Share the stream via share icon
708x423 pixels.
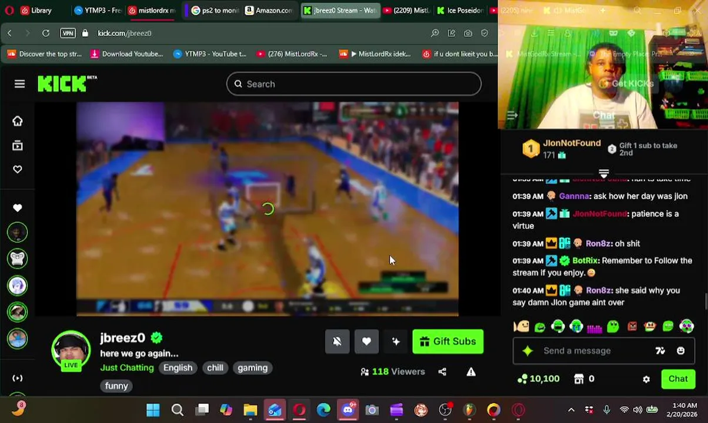[442, 372]
